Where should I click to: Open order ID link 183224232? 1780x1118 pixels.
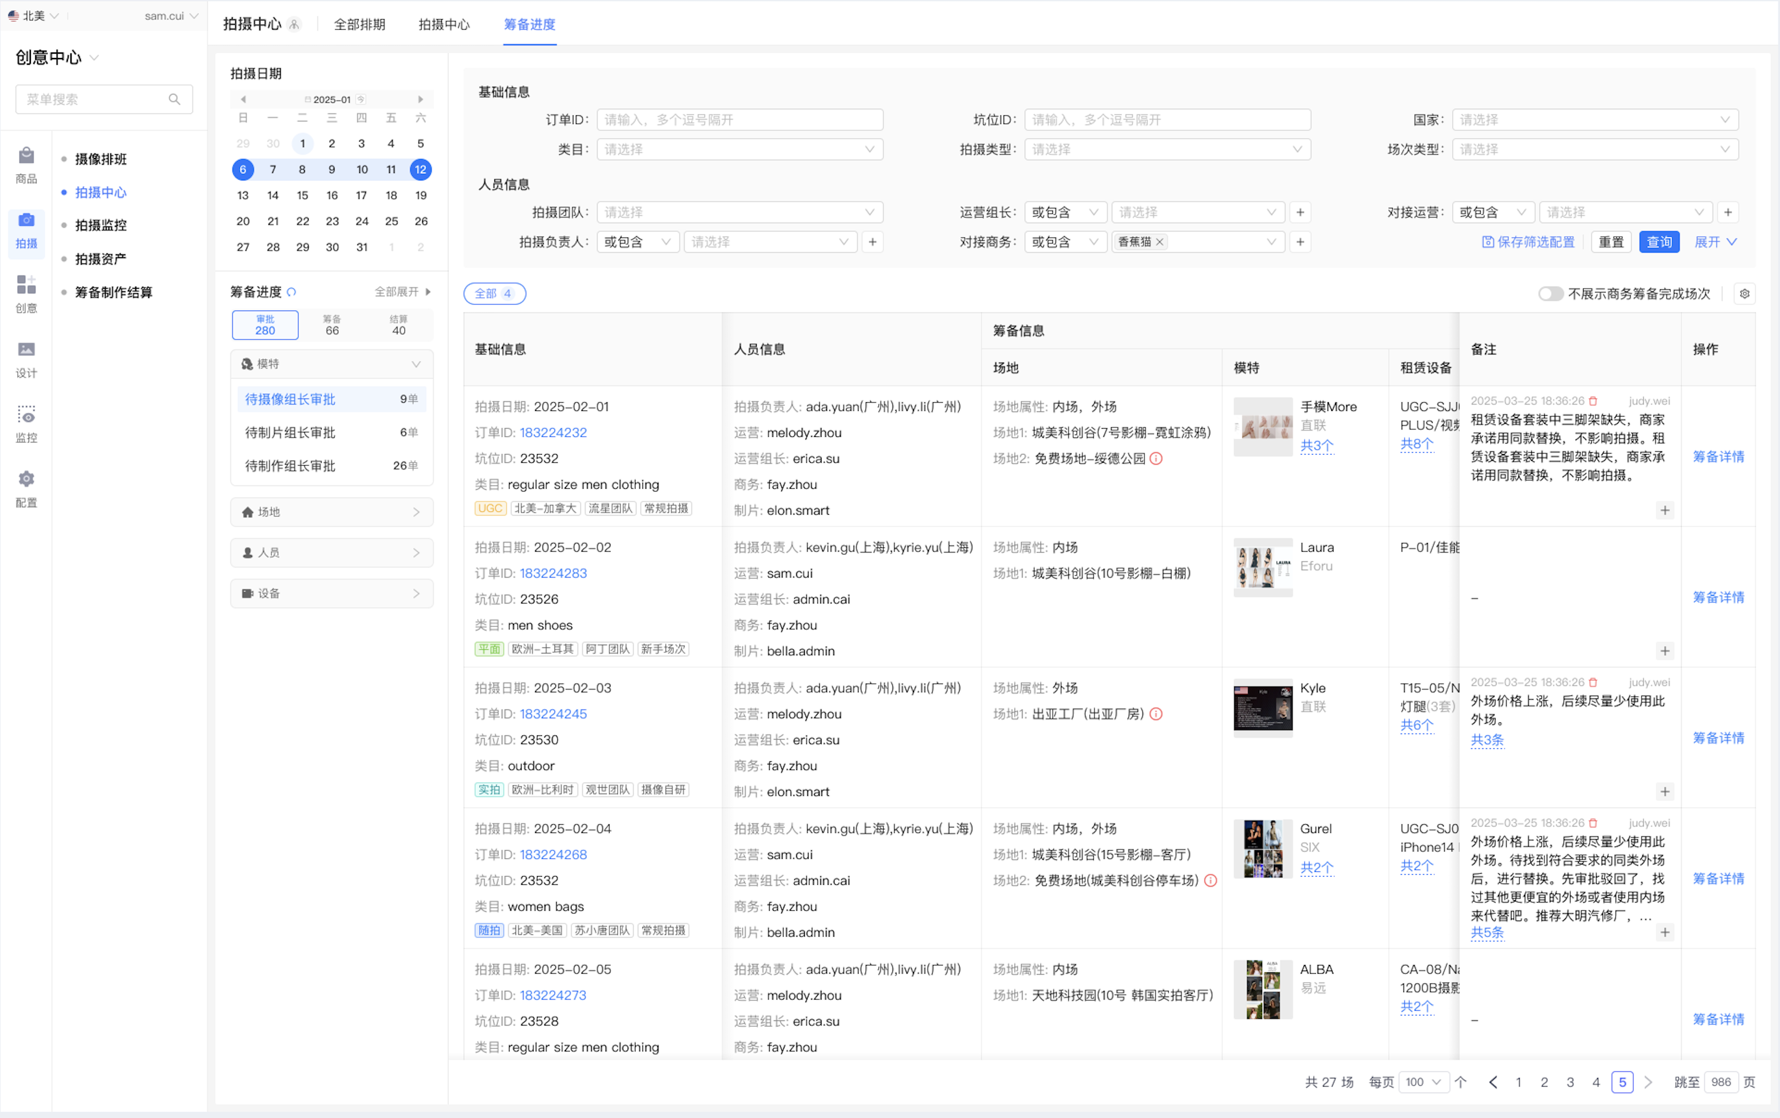click(553, 433)
